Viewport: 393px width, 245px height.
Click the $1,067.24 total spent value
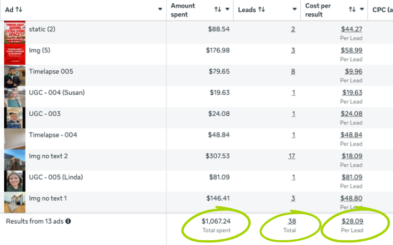216,221
